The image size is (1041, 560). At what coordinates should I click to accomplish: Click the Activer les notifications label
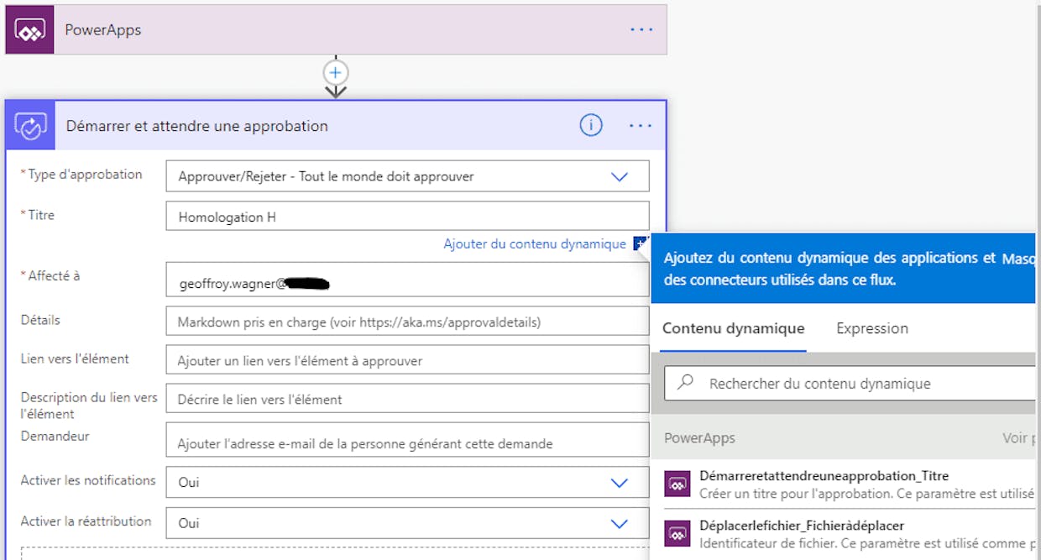point(88,480)
